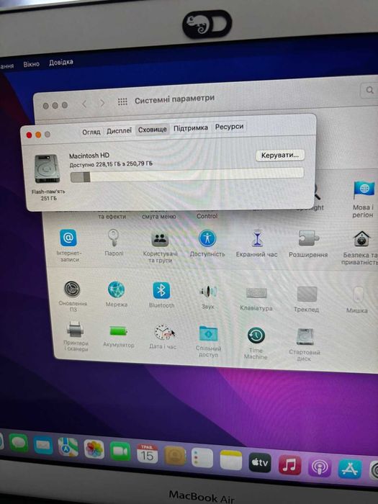Viewport: 378px width, 504px height.
Task: Switch to the Дисплеї tab
Action: tap(119, 131)
